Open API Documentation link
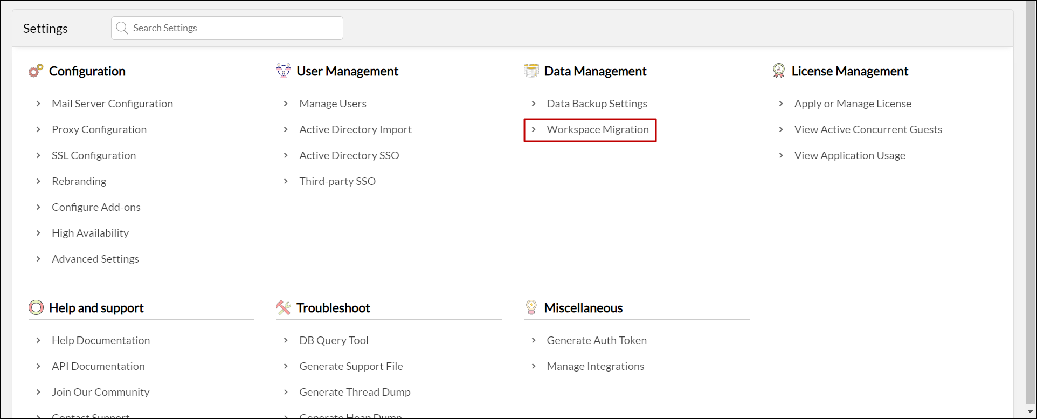 pos(98,366)
